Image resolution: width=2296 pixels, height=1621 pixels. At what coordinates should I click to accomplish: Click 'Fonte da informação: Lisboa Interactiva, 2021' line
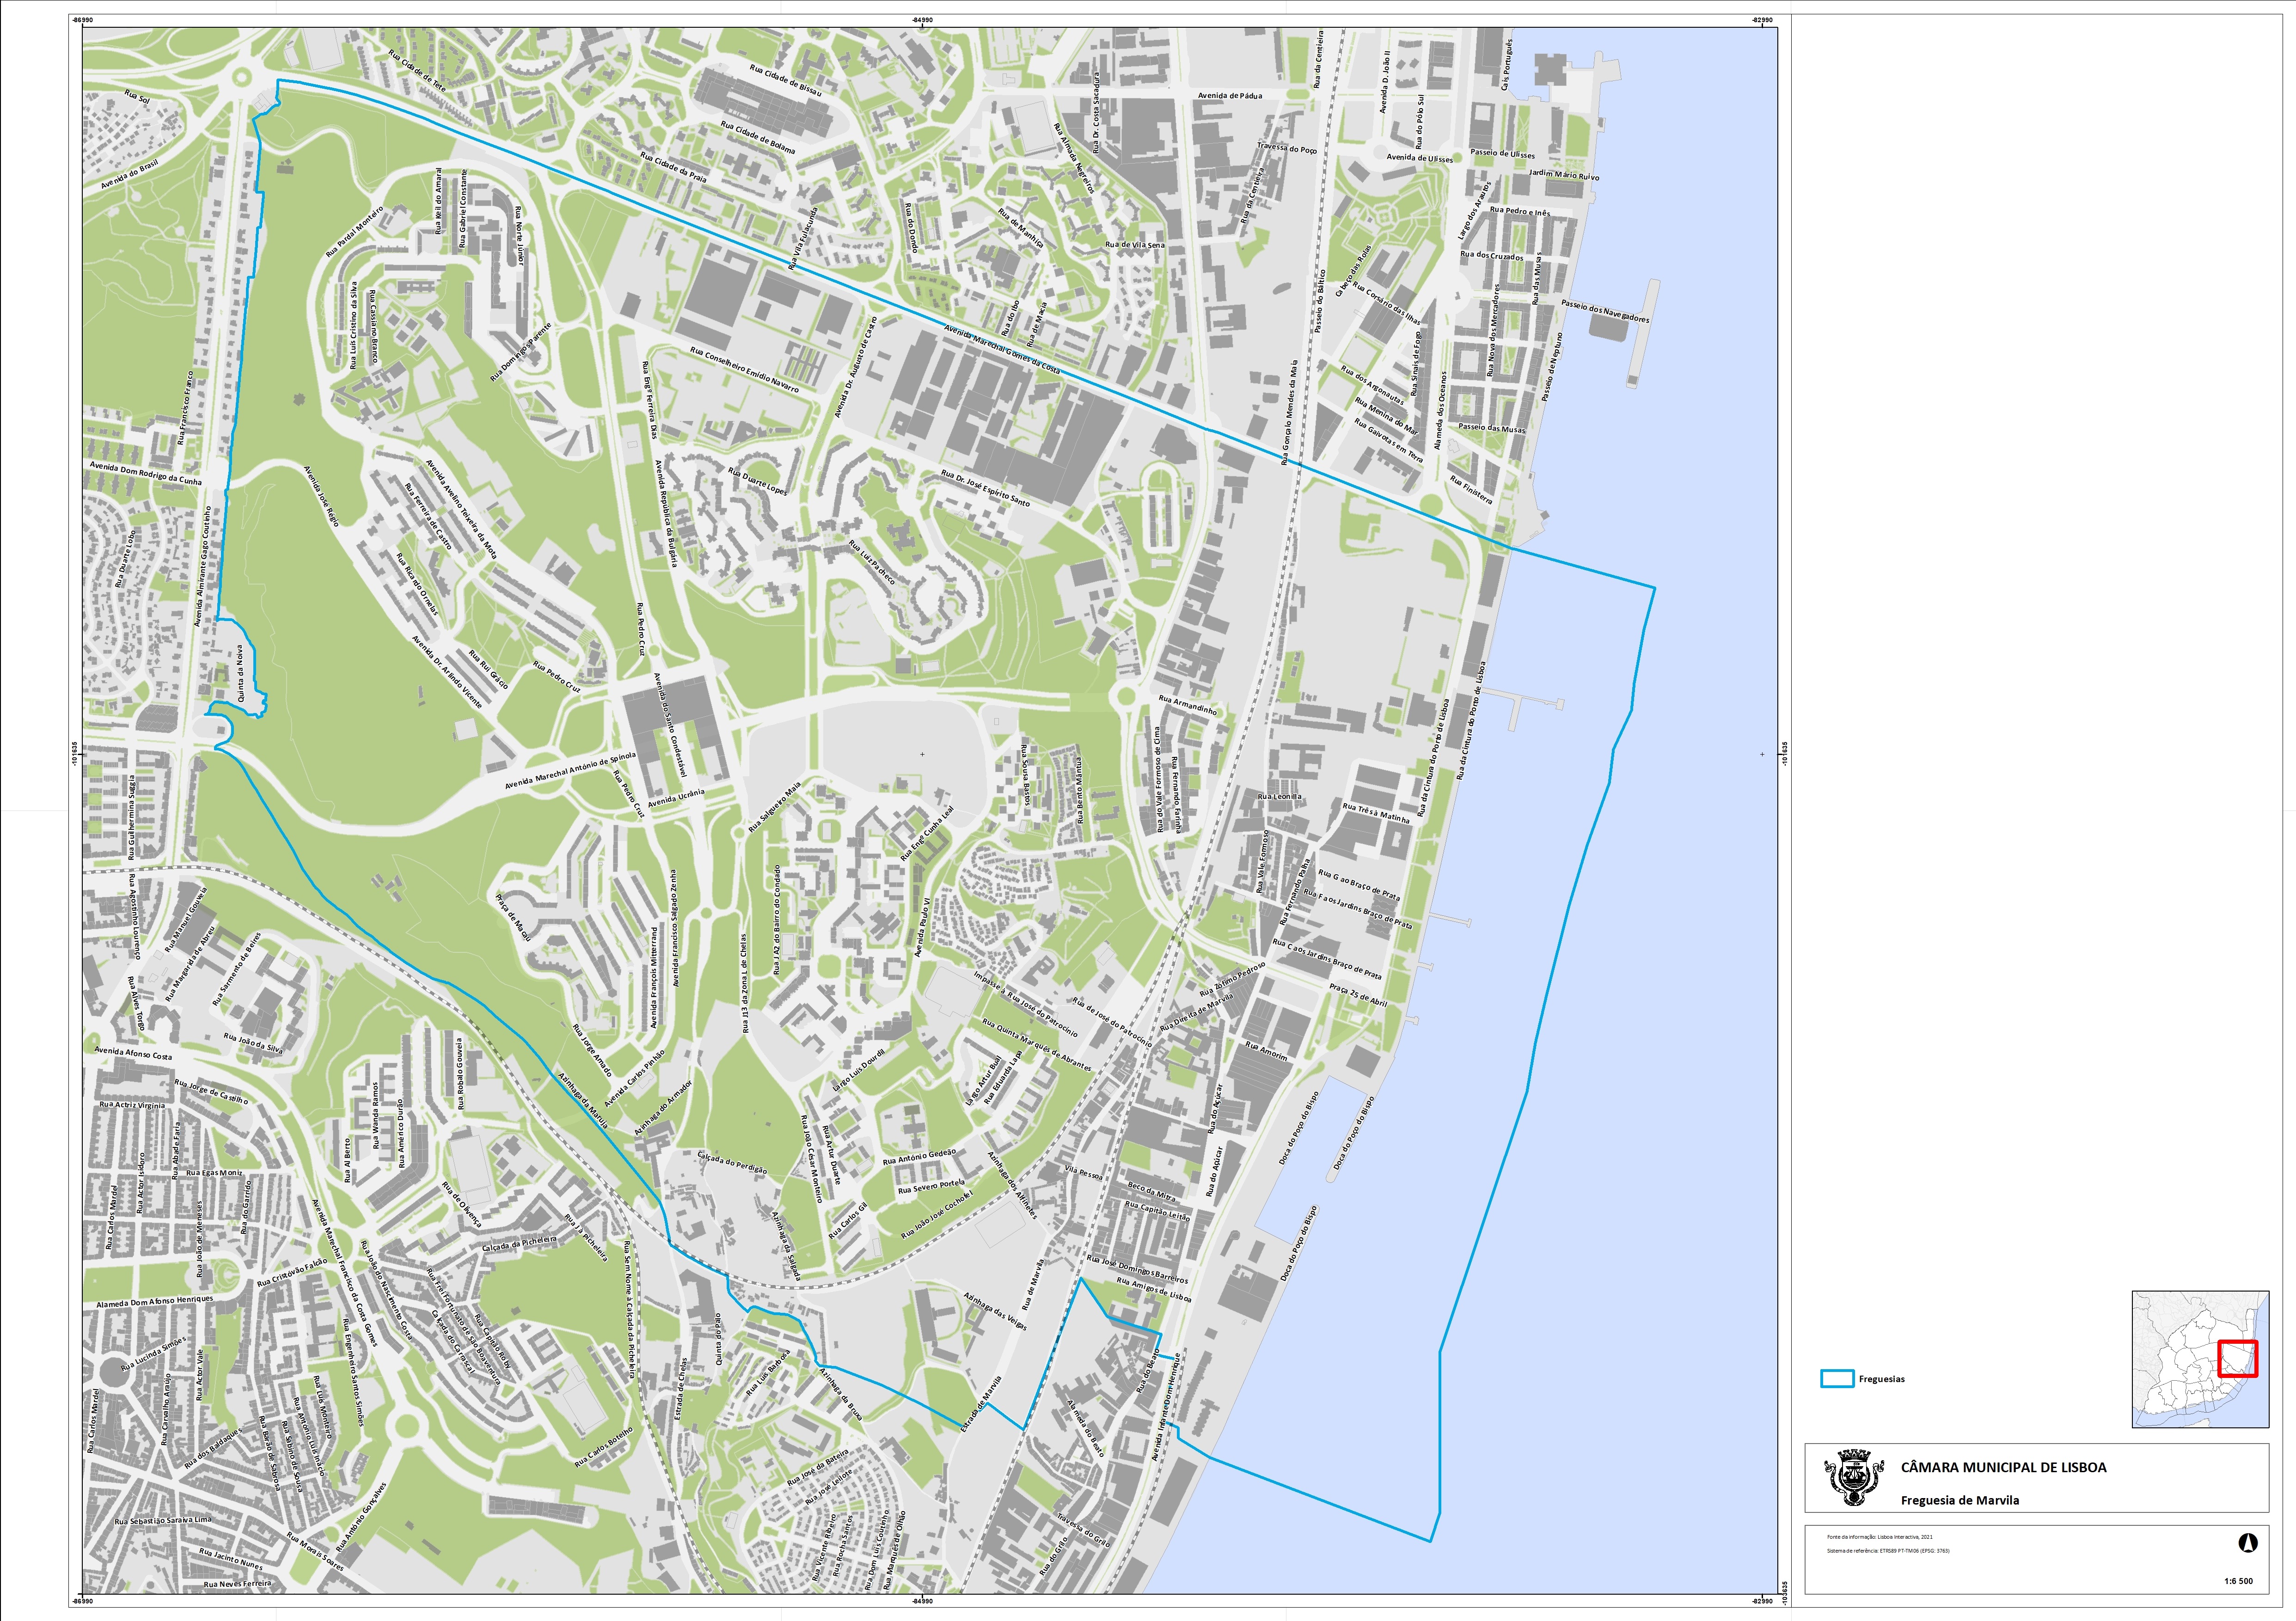(x=1879, y=1537)
